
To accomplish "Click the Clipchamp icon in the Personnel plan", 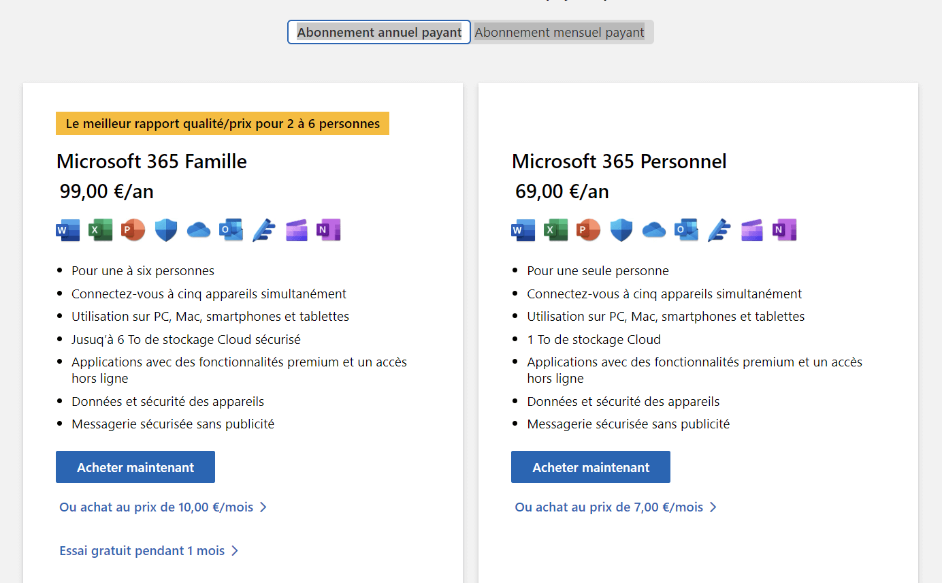I will tap(751, 230).
